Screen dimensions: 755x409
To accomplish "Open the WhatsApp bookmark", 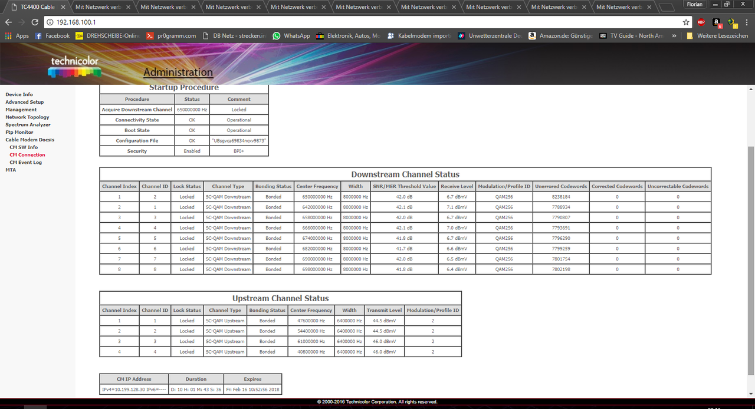I will click(291, 36).
